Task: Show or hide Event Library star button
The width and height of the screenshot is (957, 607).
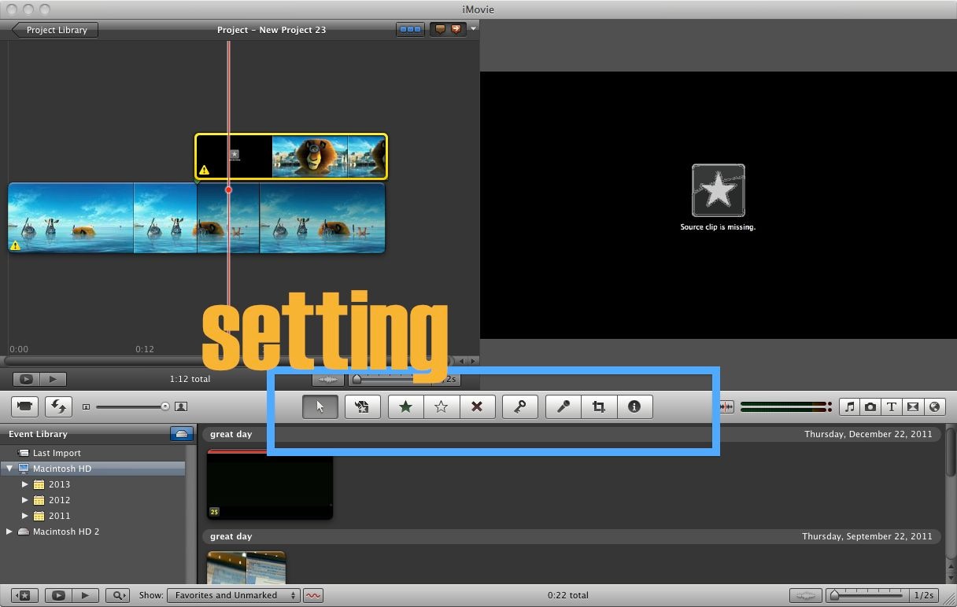Action: coord(24,595)
